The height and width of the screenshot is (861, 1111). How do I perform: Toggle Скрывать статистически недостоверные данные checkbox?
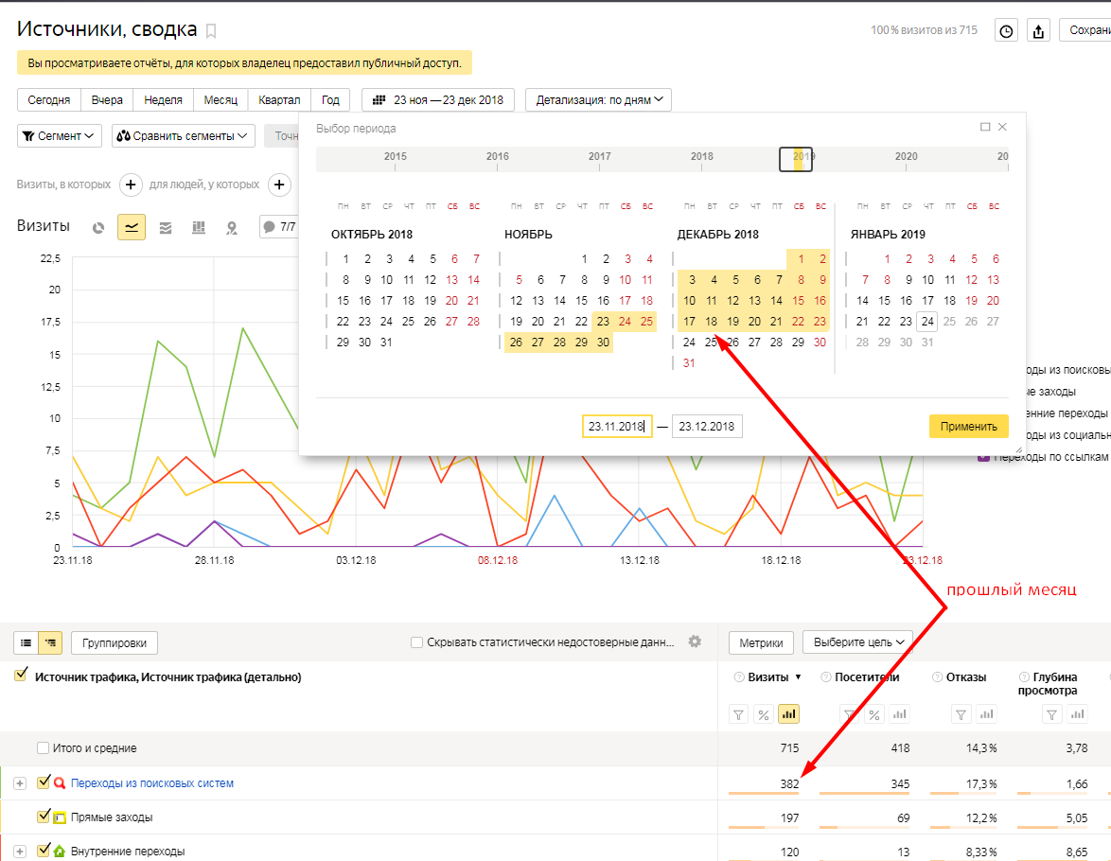click(x=416, y=642)
